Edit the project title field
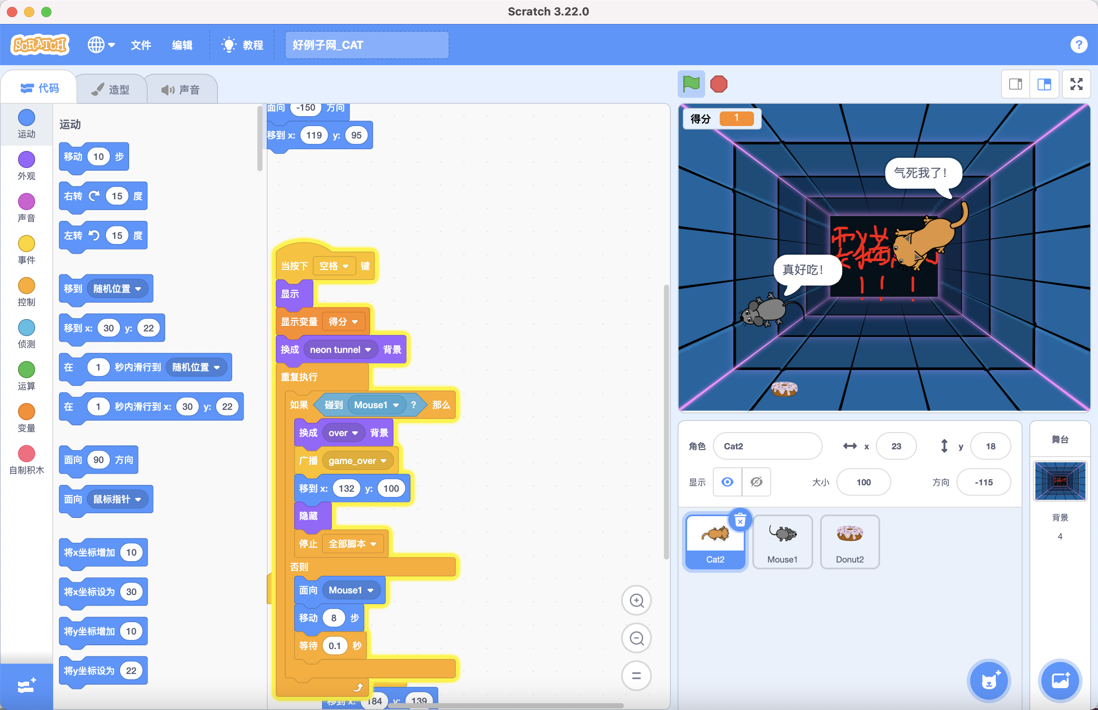Viewport: 1098px width, 710px height. coord(367,45)
